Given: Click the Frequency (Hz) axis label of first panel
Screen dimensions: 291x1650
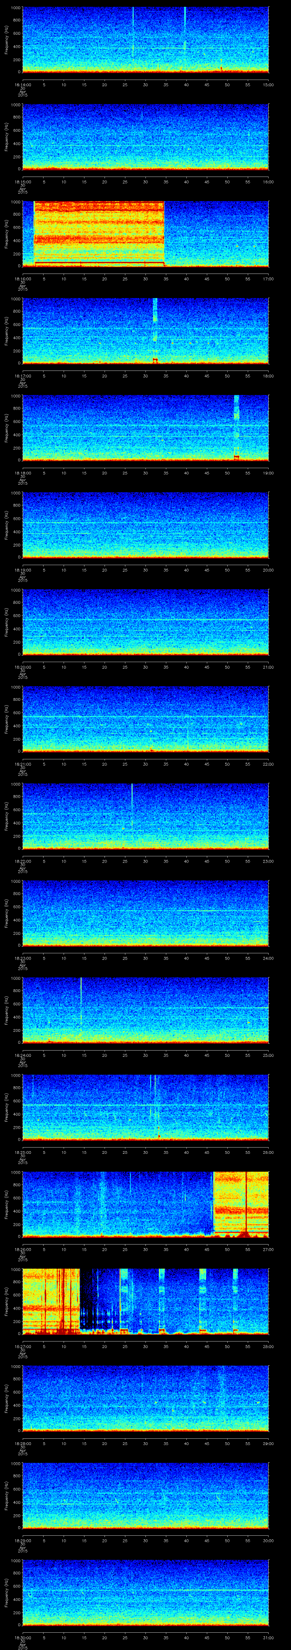Looking at the screenshot, I should click(7, 40).
